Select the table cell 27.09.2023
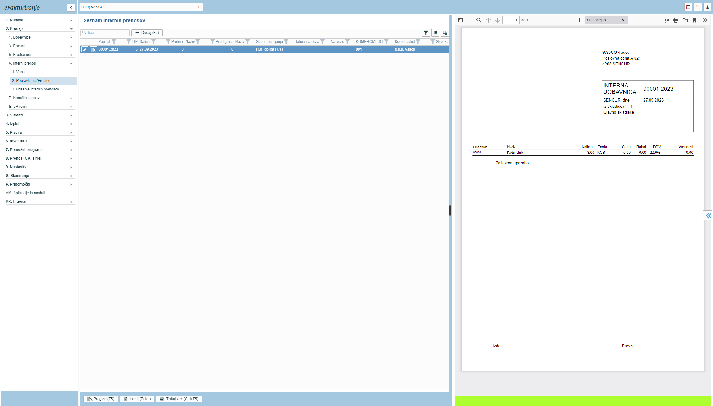 (149, 49)
